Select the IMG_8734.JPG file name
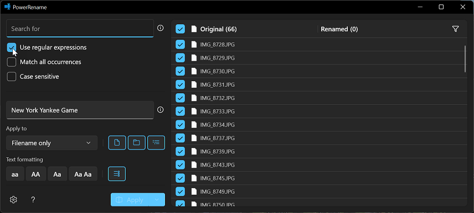 tap(218, 125)
